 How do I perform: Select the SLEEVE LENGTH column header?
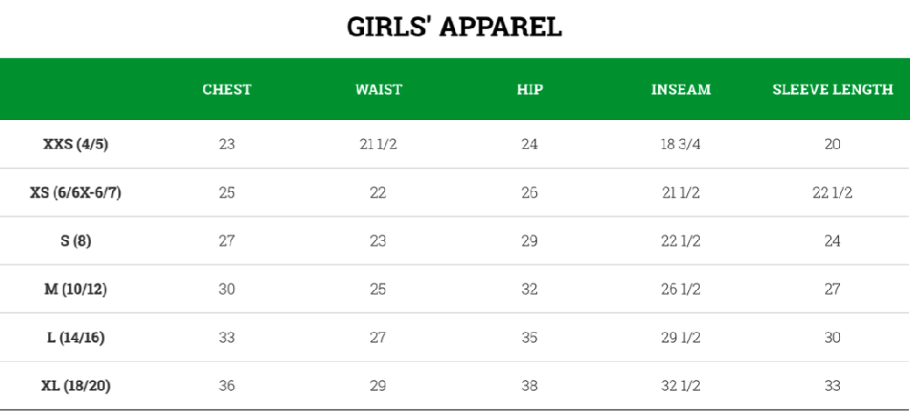pos(833,90)
